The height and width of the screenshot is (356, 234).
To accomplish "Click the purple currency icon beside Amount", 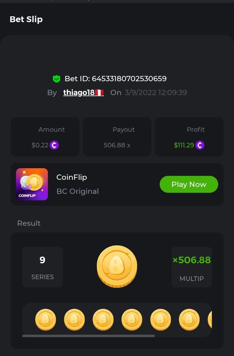I will (x=54, y=145).
